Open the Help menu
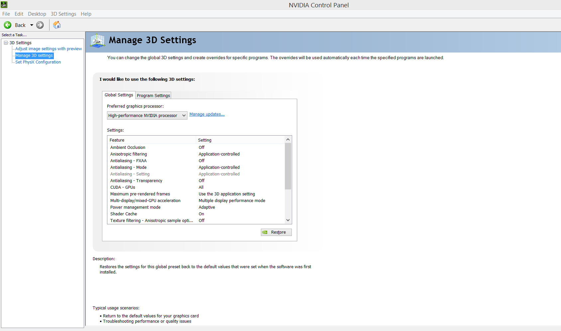The height and width of the screenshot is (331, 561). tap(86, 14)
